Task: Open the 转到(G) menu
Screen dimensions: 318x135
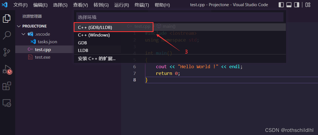Action: tap(101, 5)
